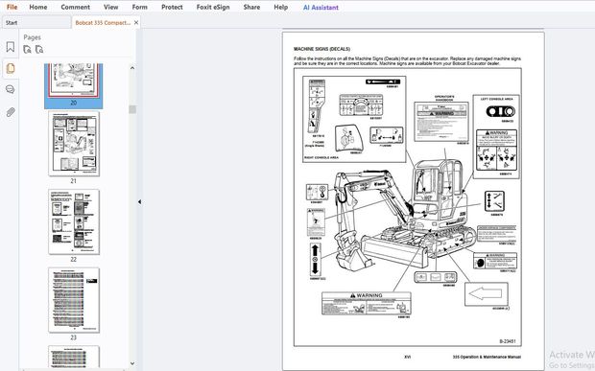The width and height of the screenshot is (595, 371).
Task: Open the File menu
Action: click(x=12, y=7)
